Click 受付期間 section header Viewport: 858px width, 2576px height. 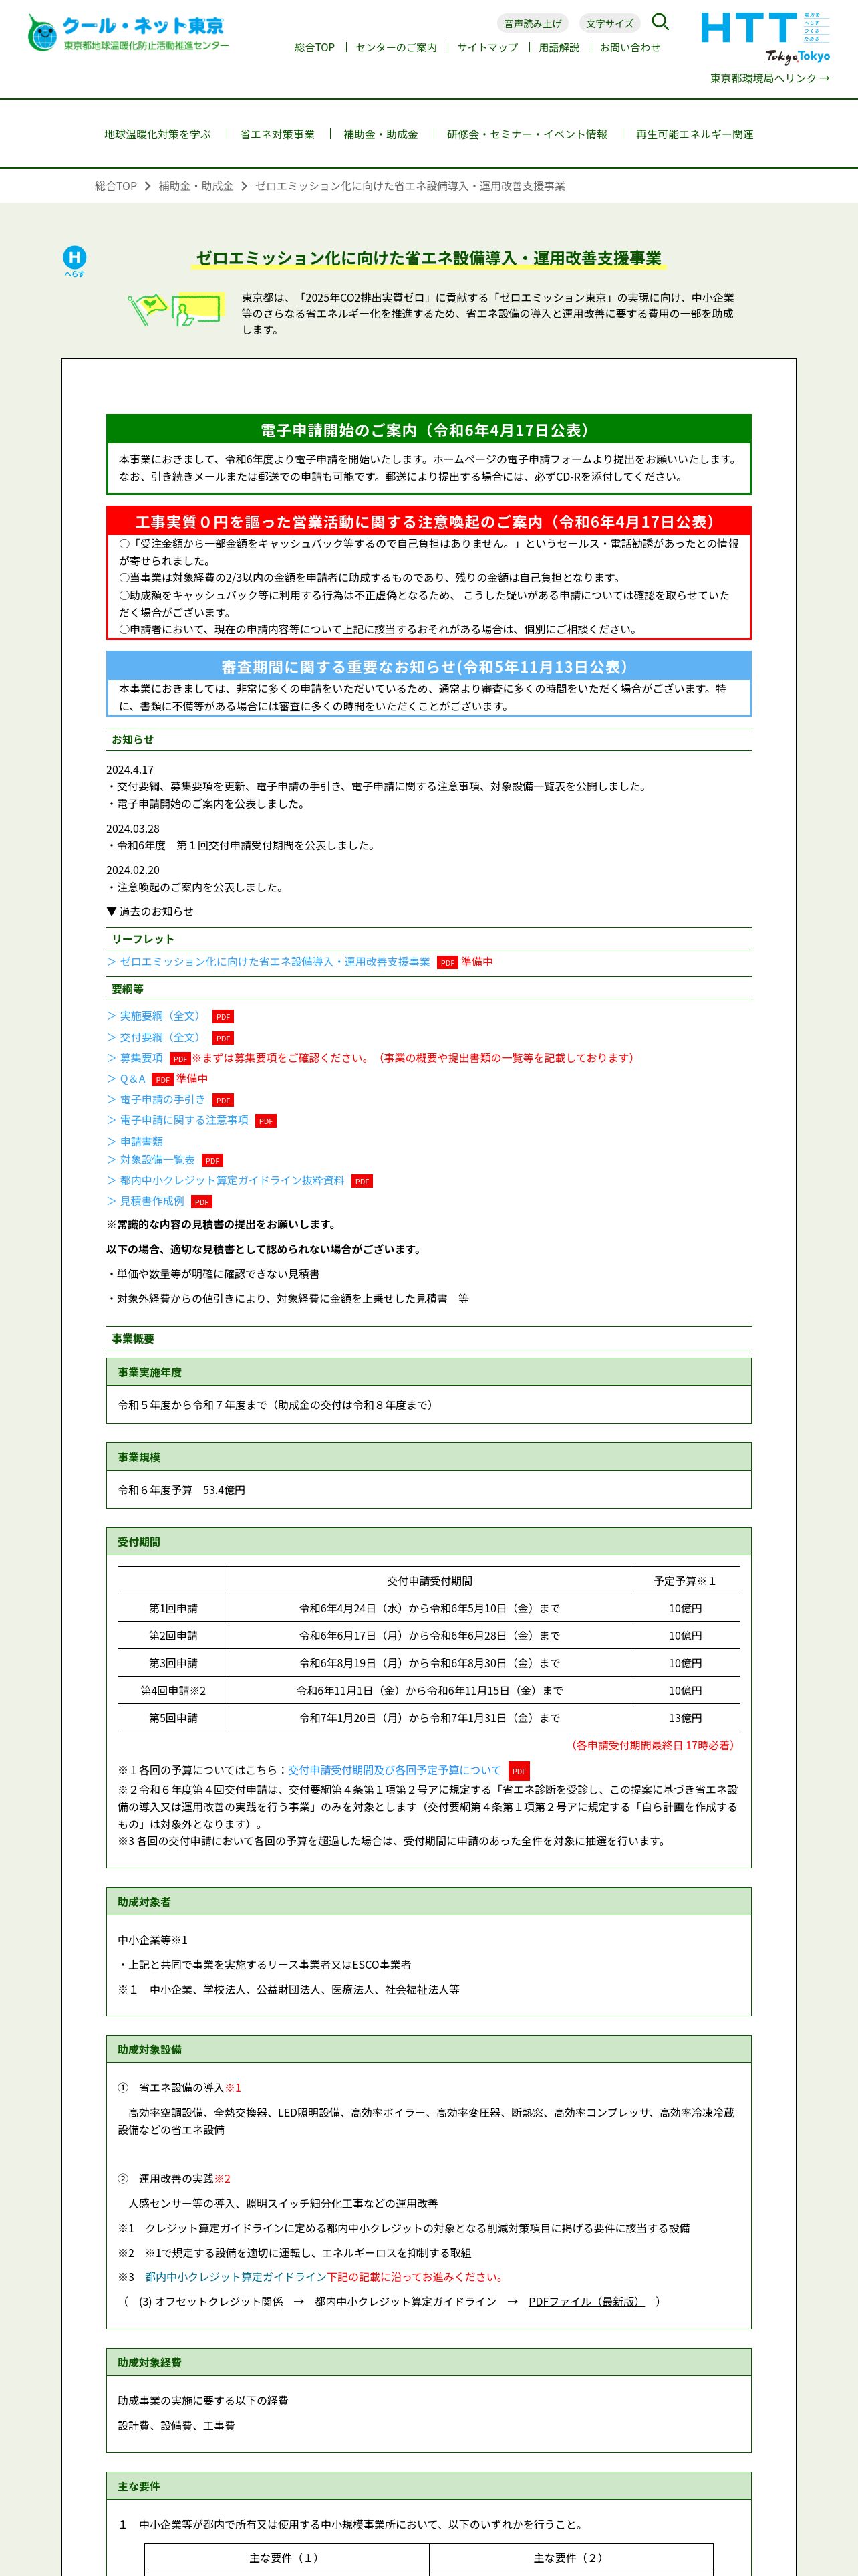(x=428, y=1542)
